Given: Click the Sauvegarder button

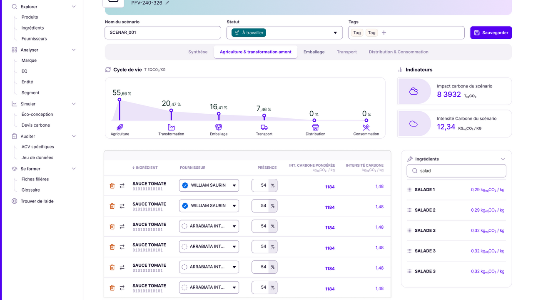Looking at the screenshot, I should [491, 33].
